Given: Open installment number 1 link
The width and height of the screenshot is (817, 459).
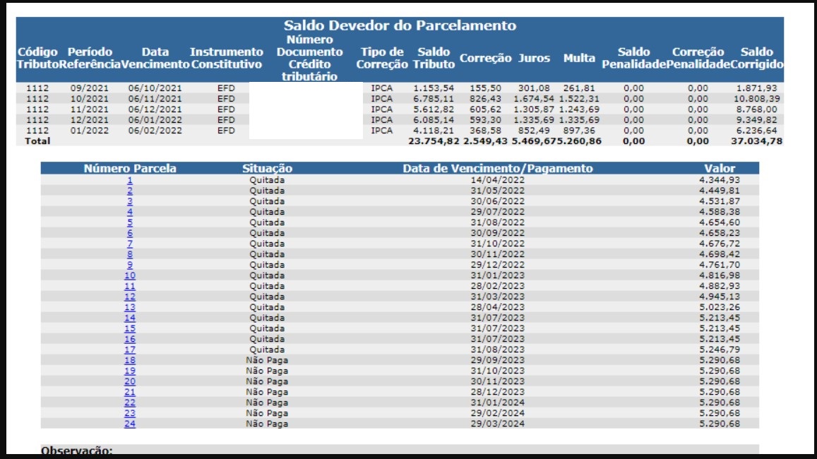Looking at the screenshot, I should click(130, 180).
